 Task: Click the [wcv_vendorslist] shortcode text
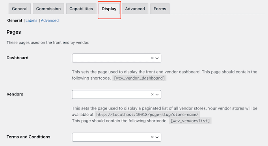point(190,121)
